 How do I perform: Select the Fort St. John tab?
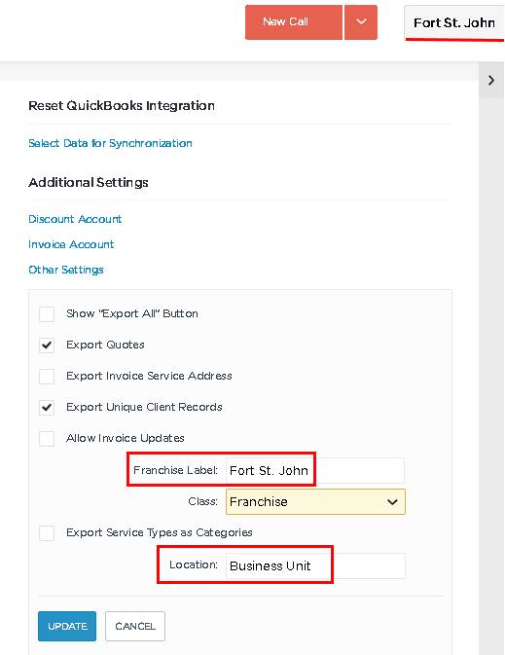454,23
